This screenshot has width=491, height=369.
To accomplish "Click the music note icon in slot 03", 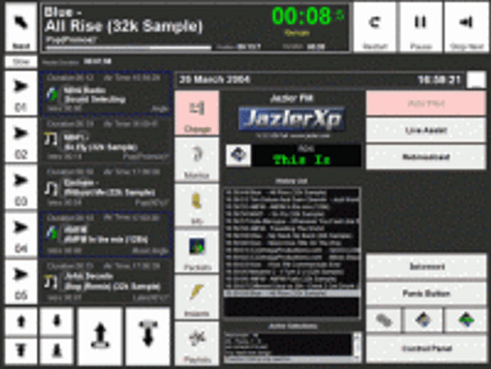I will [51, 188].
